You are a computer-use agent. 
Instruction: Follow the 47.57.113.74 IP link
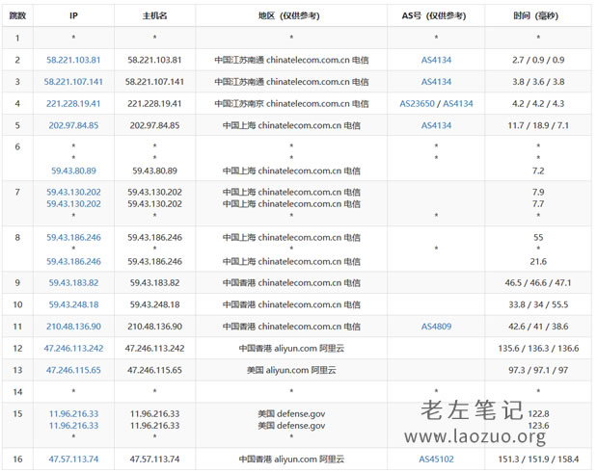(73, 460)
